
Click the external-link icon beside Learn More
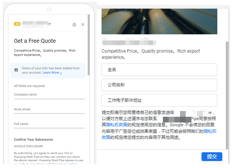pyautogui.click(x=61, y=73)
